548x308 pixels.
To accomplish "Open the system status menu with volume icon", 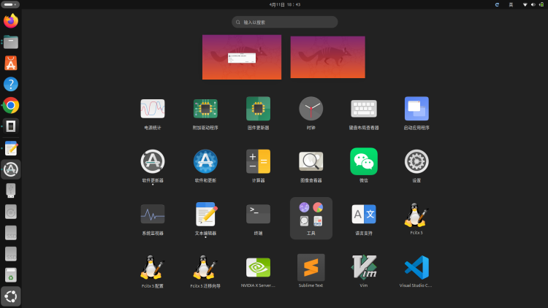I will click(533, 4).
